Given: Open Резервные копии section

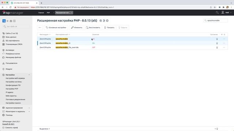Looking at the screenshot, I should (x=13, y=54).
